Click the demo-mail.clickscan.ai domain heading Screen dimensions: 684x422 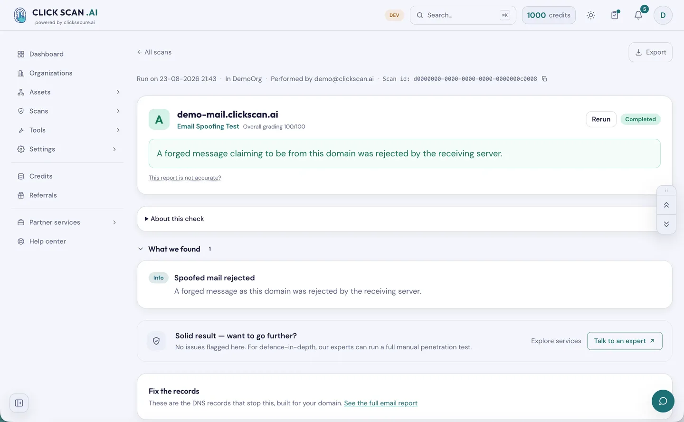(x=228, y=115)
